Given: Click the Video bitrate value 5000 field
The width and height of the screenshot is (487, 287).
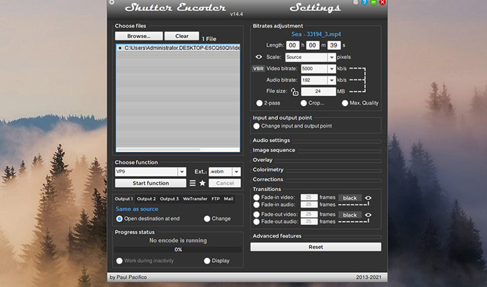Looking at the screenshot, I should point(314,69).
